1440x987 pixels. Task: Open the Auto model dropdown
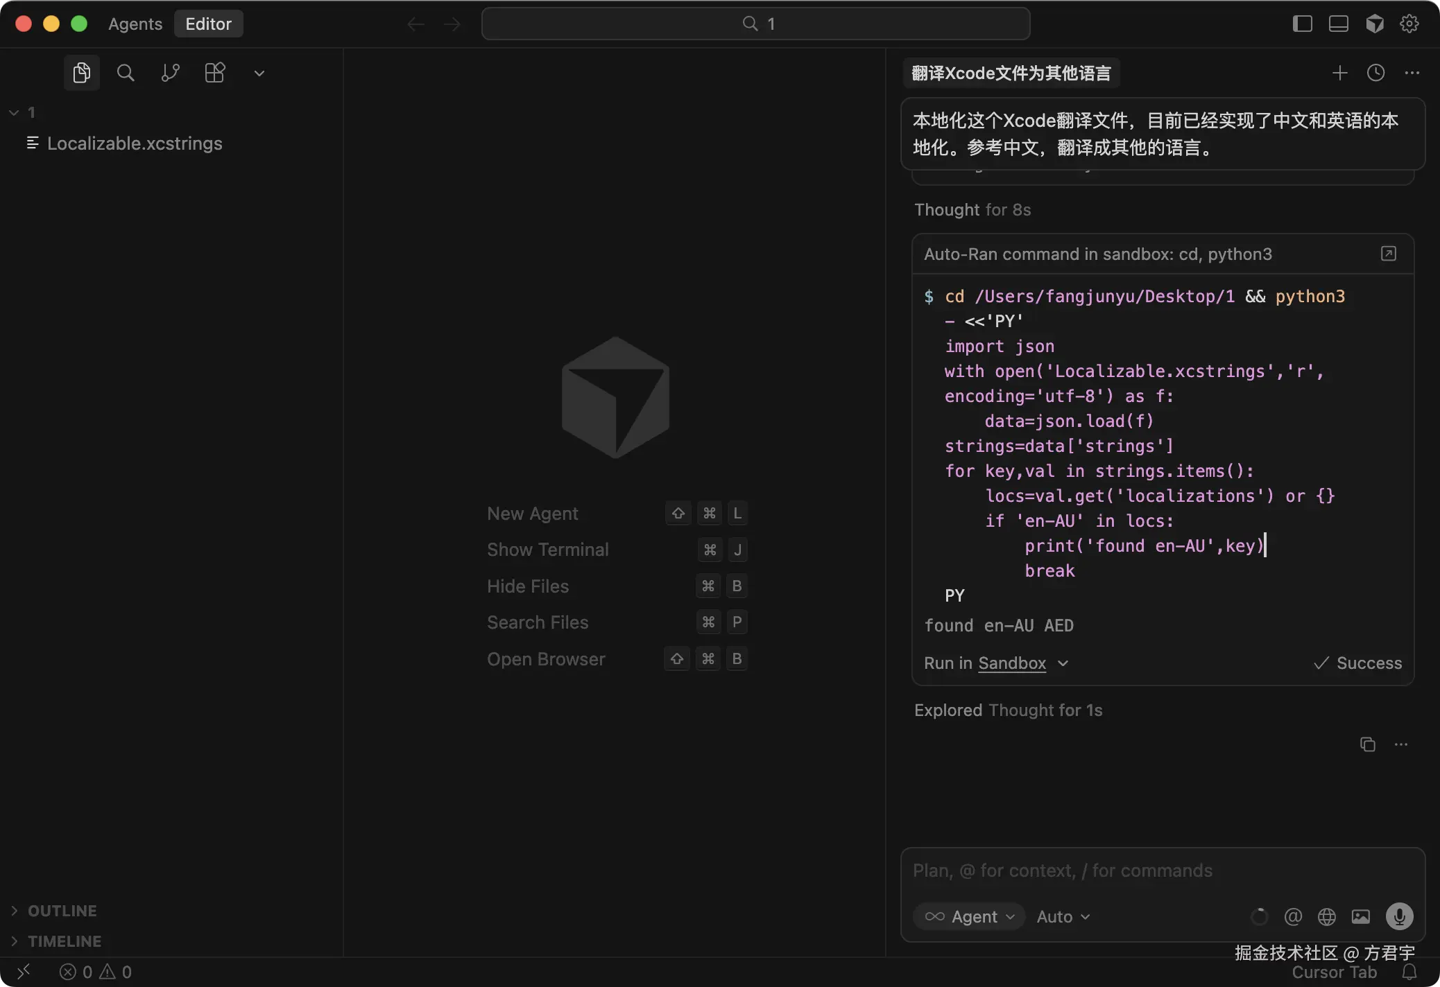[1061, 916]
